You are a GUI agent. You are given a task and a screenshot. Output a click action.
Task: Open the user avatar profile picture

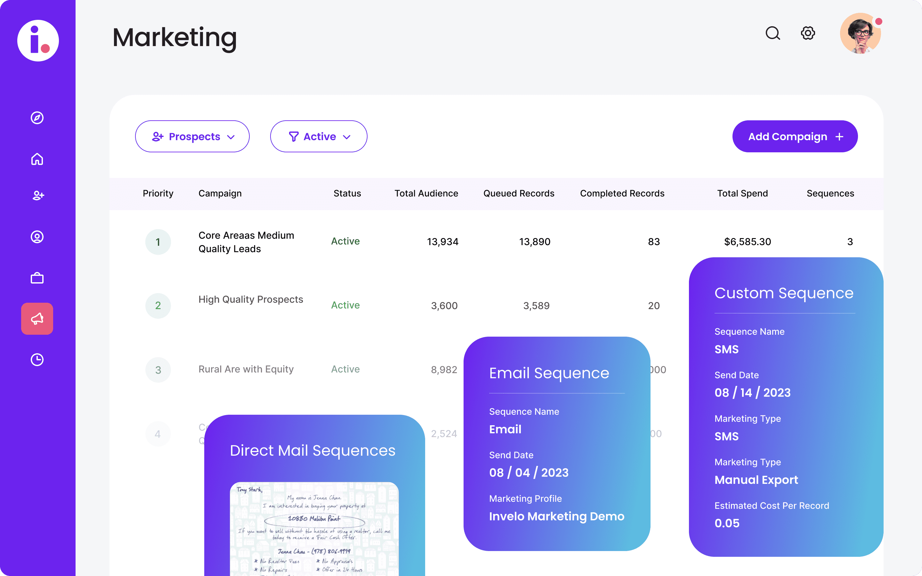pos(860,34)
